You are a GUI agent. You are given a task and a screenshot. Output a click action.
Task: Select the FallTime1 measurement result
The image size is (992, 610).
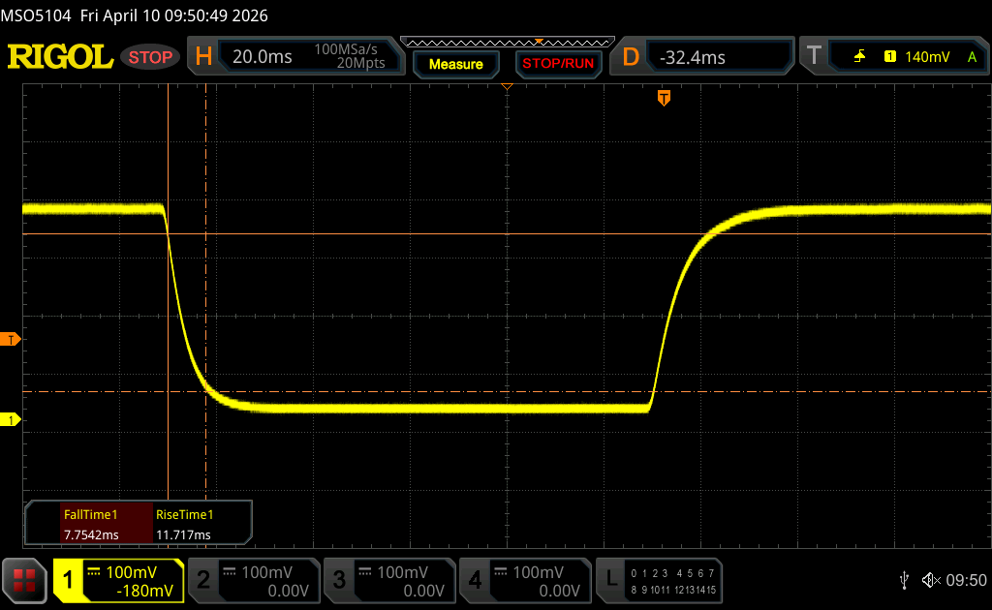[89, 525]
